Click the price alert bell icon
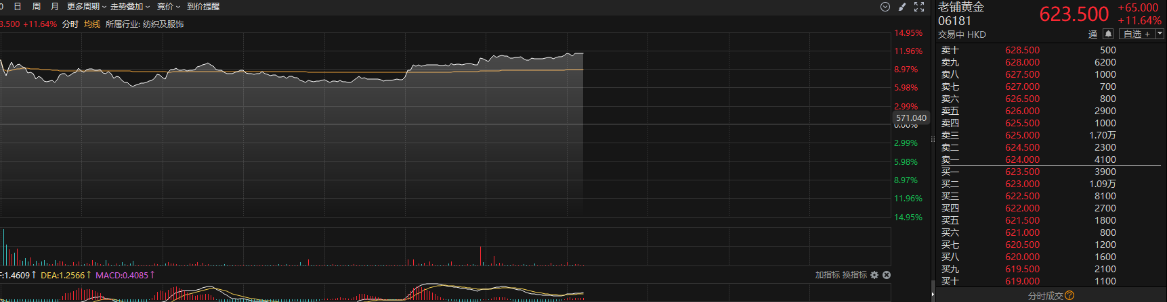This screenshot has height=302, width=1167. coord(1108,34)
